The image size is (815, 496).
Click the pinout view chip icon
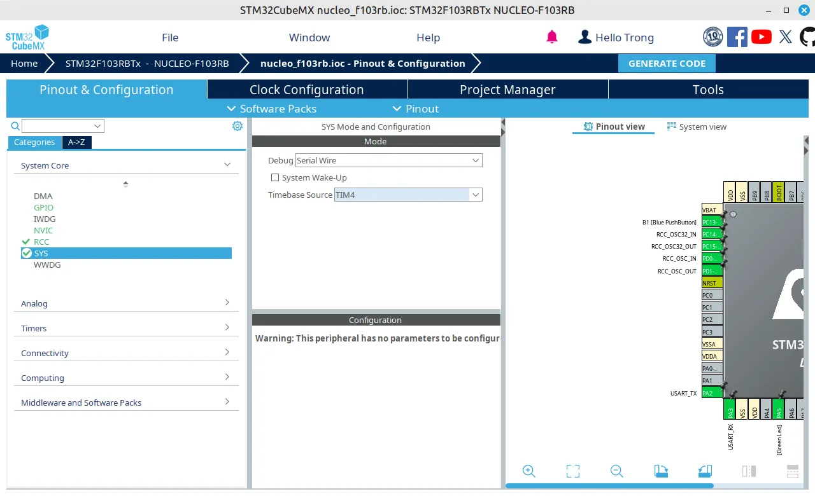tap(588, 127)
